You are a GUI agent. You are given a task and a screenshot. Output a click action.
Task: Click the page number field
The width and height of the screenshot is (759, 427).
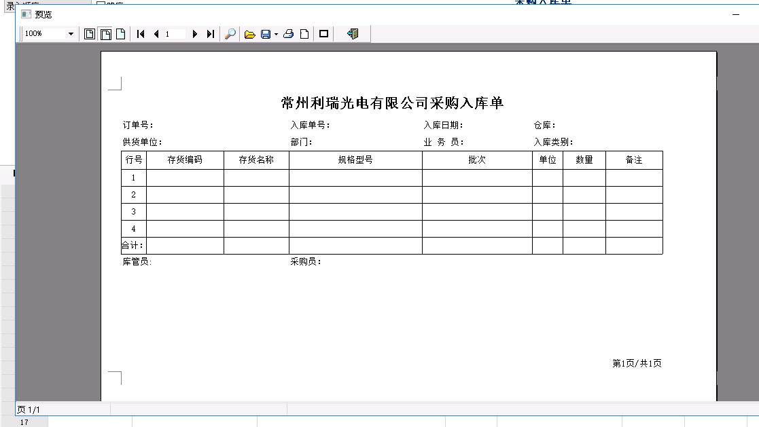click(175, 34)
